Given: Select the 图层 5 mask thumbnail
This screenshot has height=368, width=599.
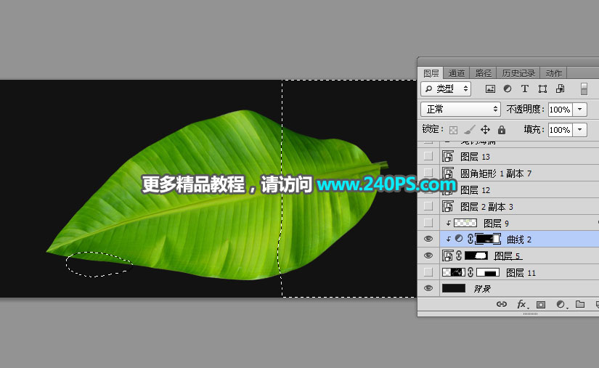Looking at the screenshot, I should (x=476, y=255).
